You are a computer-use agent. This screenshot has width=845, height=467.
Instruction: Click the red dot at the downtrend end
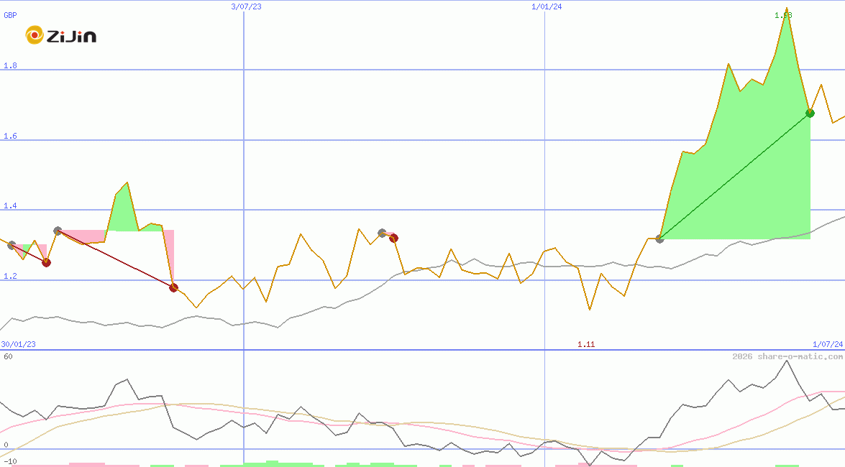coord(173,287)
